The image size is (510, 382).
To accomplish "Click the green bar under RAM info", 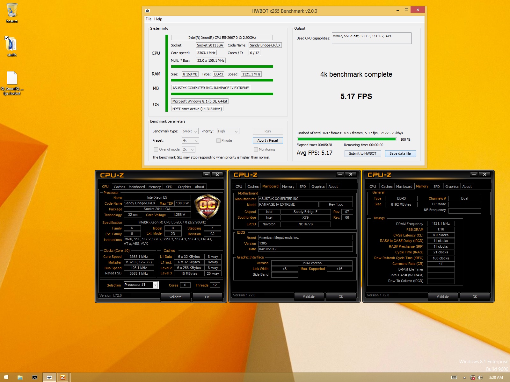I will (222, 80).
